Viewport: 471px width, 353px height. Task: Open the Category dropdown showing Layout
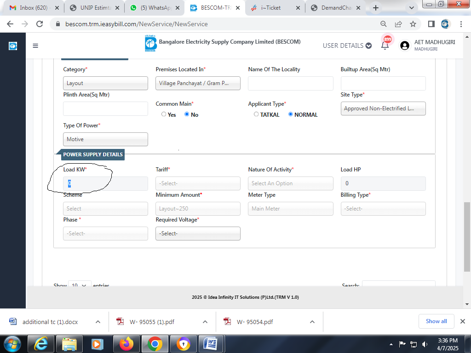105,83
